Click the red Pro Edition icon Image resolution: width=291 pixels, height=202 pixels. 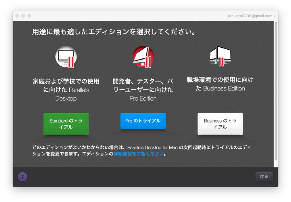pyautogui.click(x=143, y=57)
